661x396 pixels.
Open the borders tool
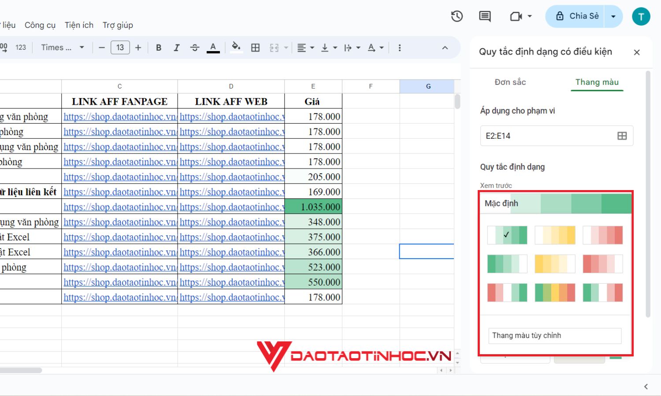[255, 47]
